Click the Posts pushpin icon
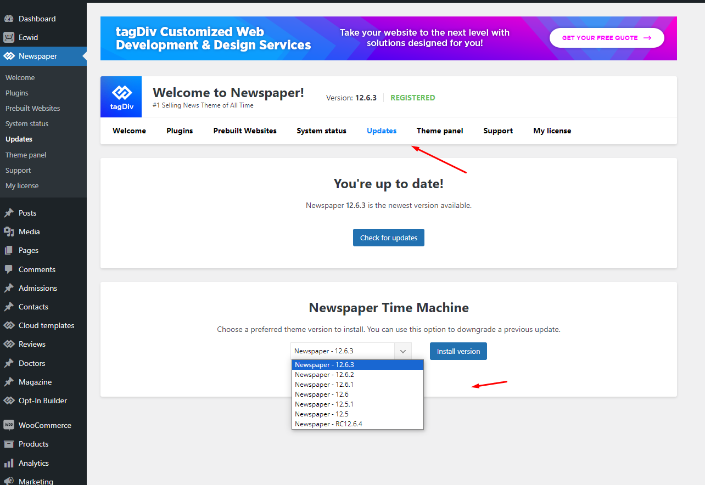Viewport: 705px width, 485px height. tap(9, 213)
